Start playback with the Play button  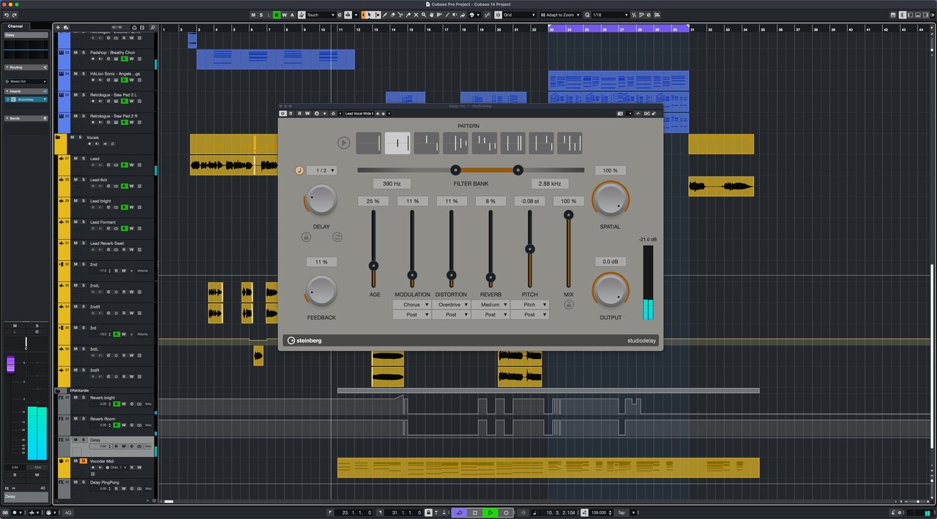tap(492, 512)
